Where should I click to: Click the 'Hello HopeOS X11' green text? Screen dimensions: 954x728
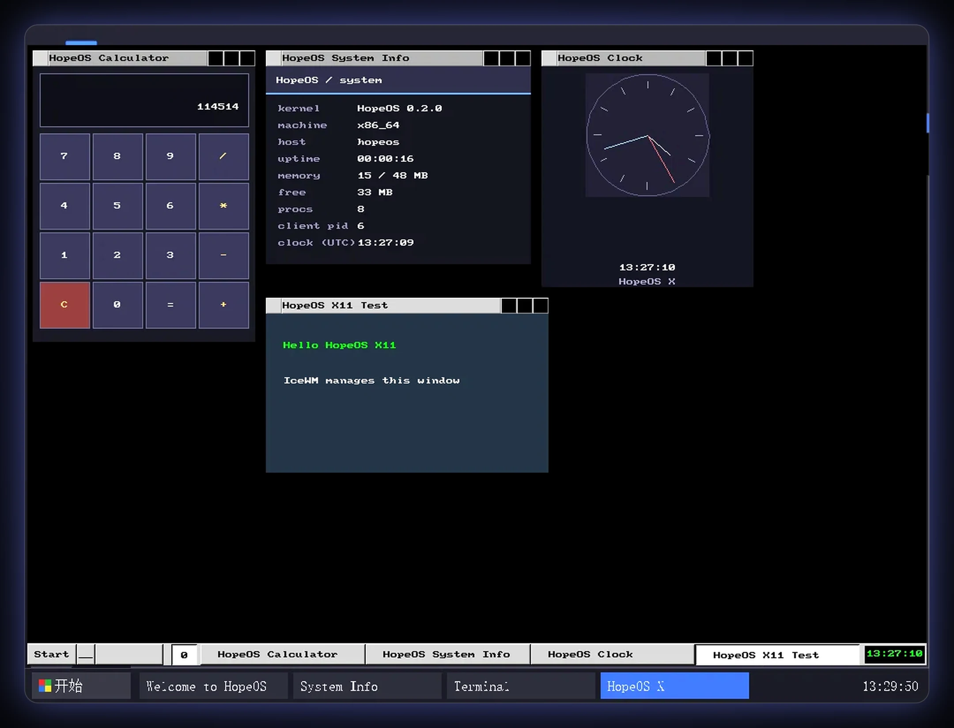(x=339, y=345)
